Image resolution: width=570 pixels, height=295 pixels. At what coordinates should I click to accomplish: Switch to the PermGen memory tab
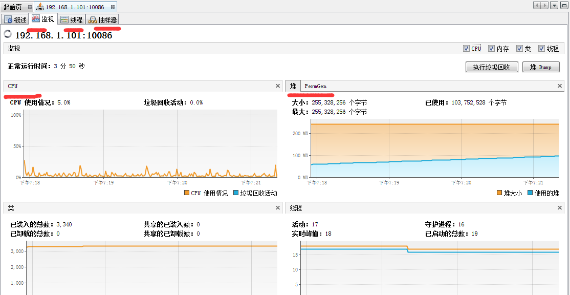(316, 86)
